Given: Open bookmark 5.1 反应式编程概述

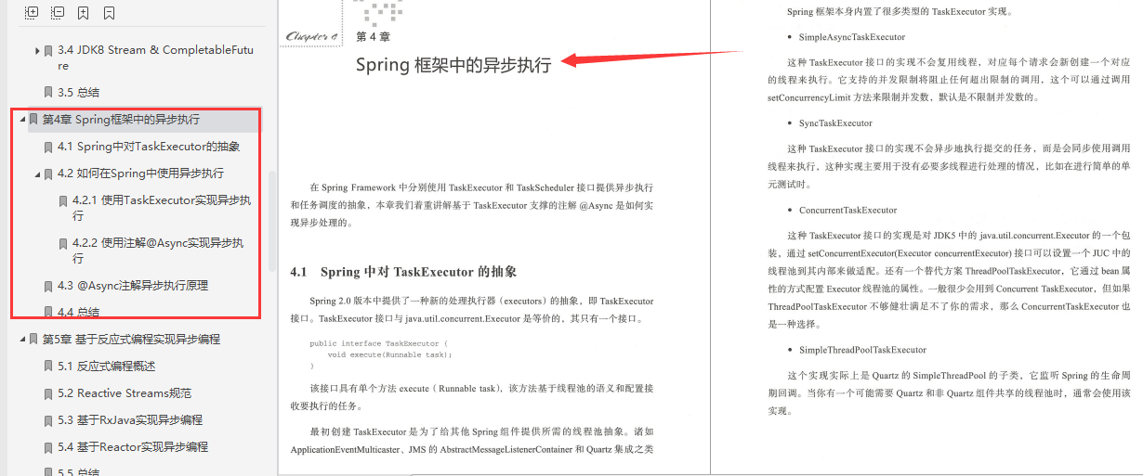Looking at the screenshot, I should pyautogui.click(x=106, y=367).
